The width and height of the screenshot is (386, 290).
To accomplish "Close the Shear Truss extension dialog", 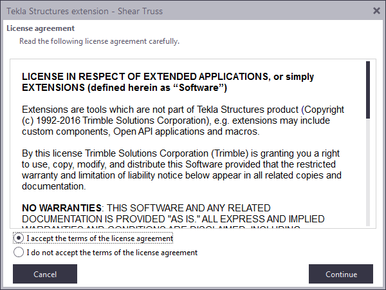I will pyautogui.click(x=376, y=10).
